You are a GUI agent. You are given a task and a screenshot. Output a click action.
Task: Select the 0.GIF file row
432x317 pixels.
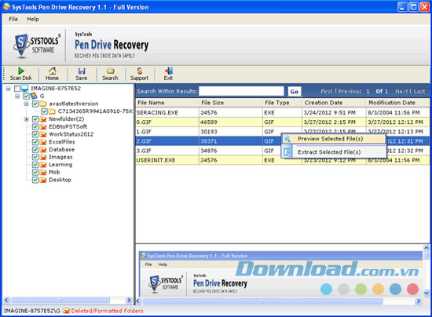pyautogui.click(x=283, y=122)
